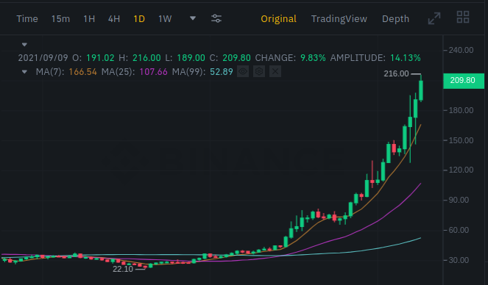Screen dimensions: 488x285
Task: Click the 180.00 price axis label
Action: pos(461,110)
